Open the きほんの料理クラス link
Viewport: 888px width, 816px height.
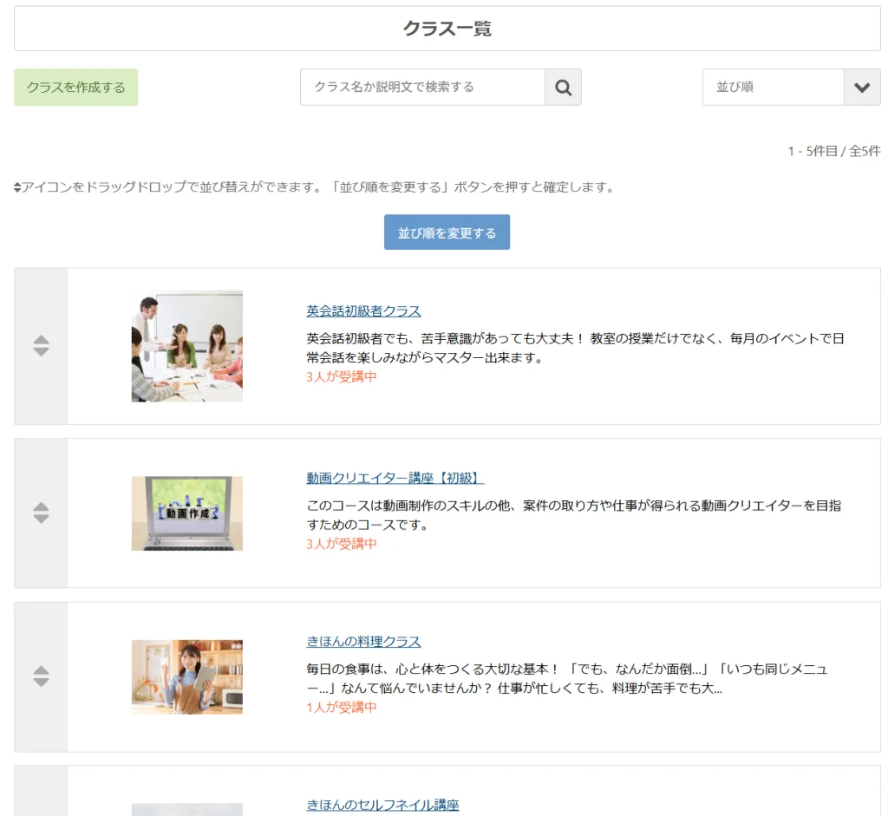(x=362, y=642)
